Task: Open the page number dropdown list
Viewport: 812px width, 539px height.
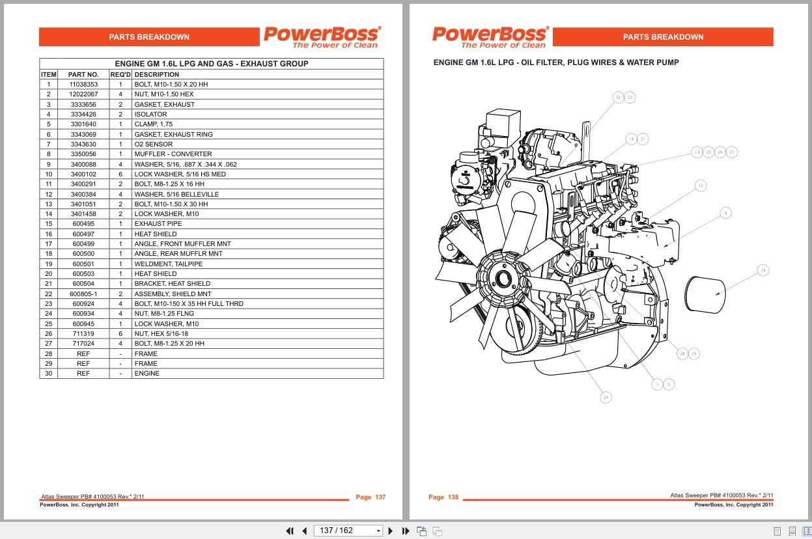Action: [x=378, y=531]
